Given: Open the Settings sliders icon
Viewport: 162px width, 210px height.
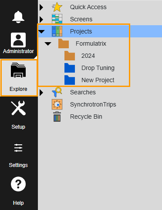Looking at the screenshot, I should coord(18,148).
